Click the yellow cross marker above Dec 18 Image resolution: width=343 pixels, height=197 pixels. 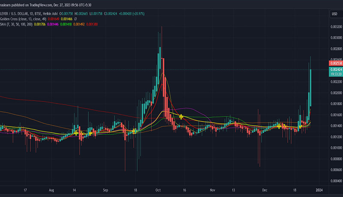click(279, 126)
